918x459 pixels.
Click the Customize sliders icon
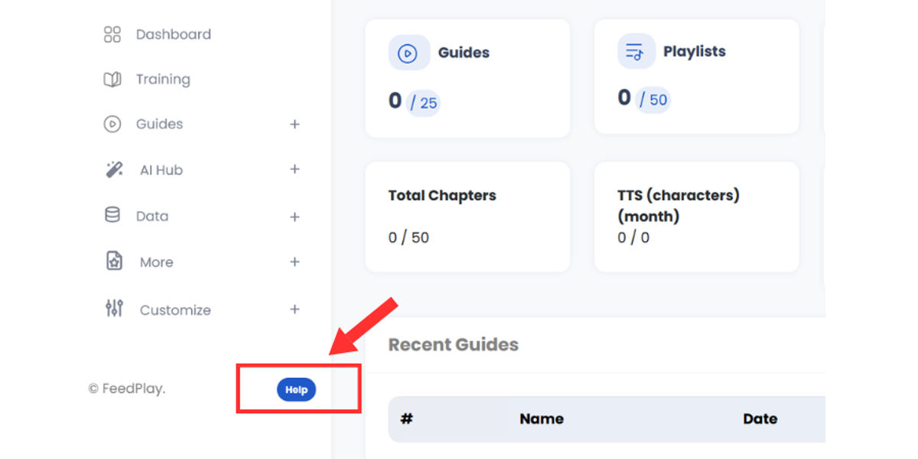[114, 309]
